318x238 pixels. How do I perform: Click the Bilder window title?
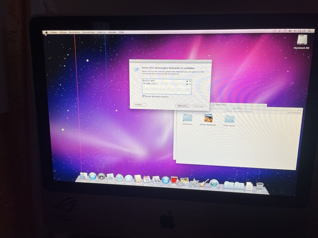coord(239,108)
